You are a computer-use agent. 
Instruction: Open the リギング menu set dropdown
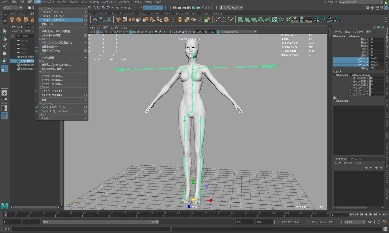tap(12, 7)
